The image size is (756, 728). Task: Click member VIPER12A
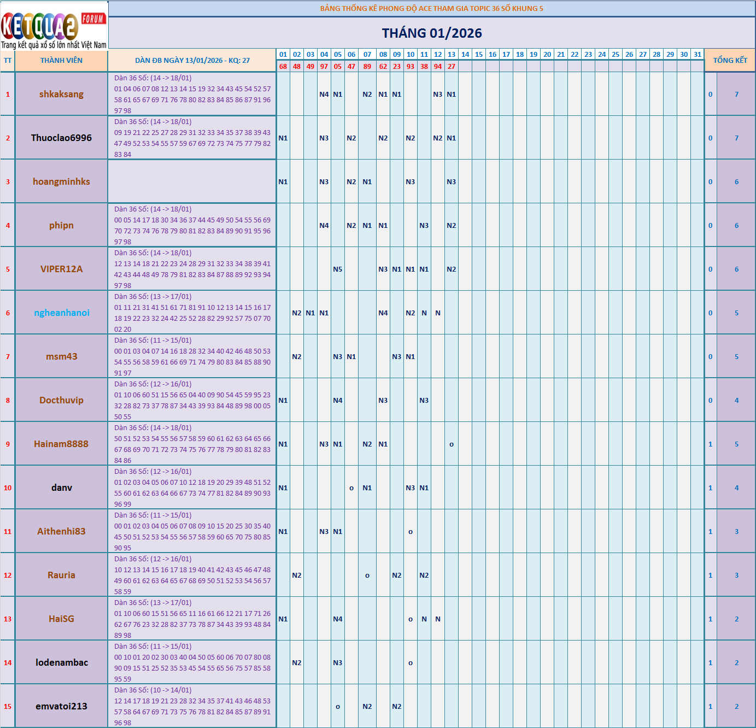point(61,269)
